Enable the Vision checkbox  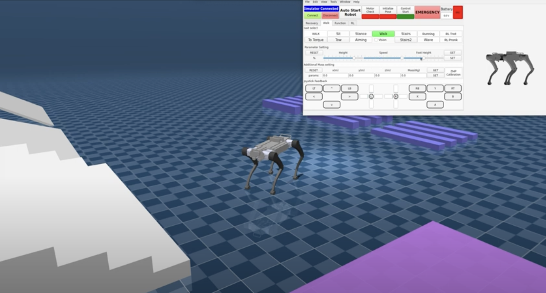click(376, 40)
